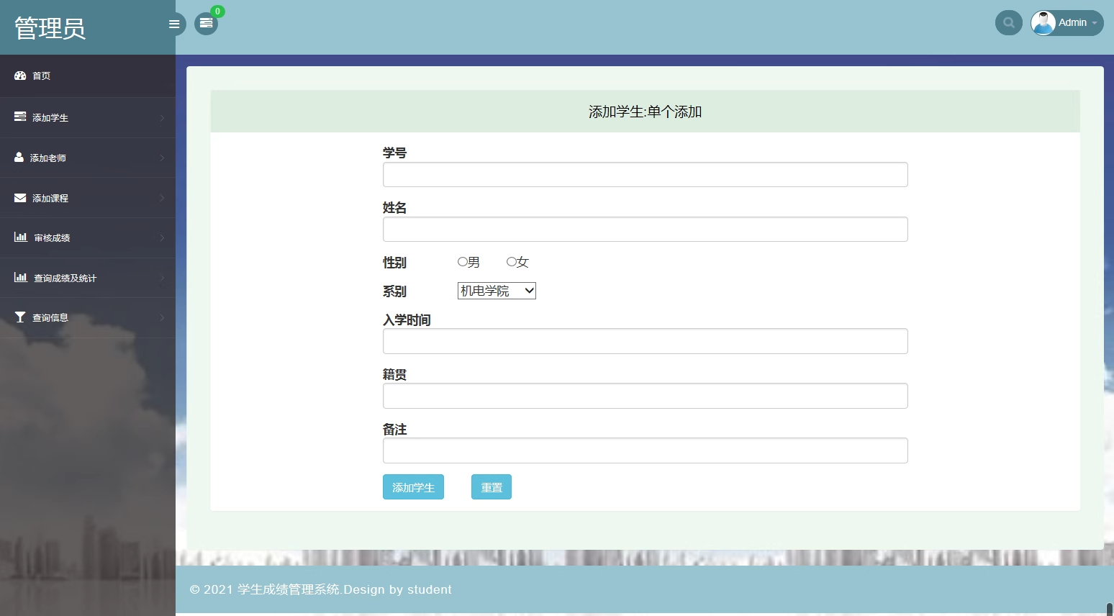Open the Admin user dropdown menu
Screen dimensions: 1114x616
[x=1067, y=22]
